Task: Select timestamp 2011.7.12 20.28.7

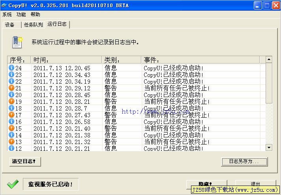Action: (60, 108)
